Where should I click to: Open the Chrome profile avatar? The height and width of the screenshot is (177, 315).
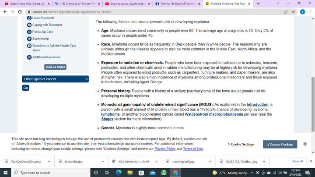302,12
